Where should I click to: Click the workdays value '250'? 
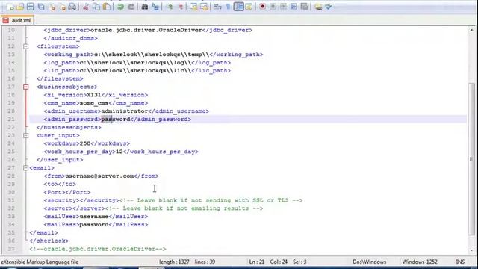(85, 143)
